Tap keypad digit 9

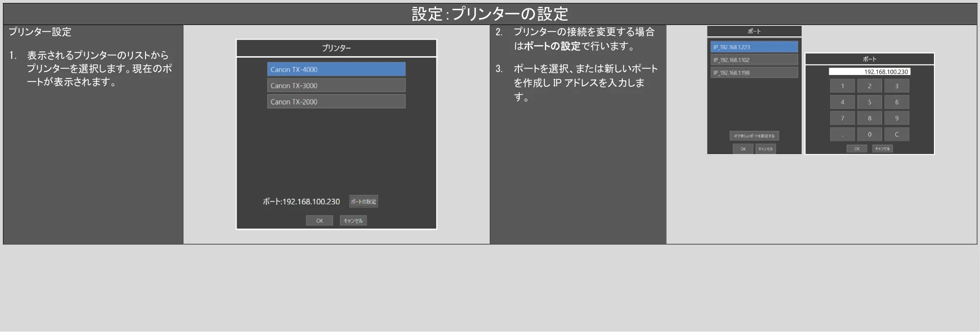point(897,118)
